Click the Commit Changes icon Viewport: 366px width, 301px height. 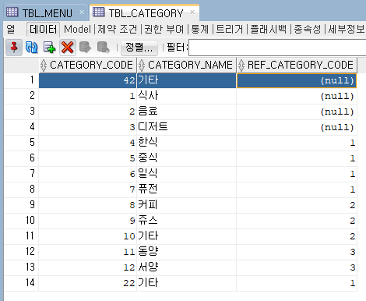[x=85, y=48]
